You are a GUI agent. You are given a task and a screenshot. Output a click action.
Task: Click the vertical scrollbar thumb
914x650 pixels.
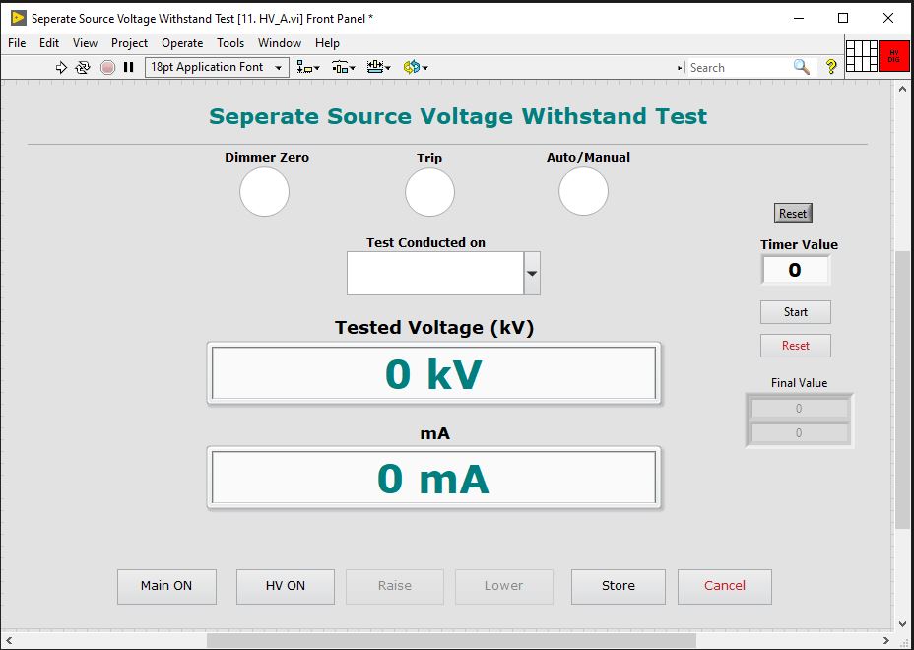pos(902,391)
